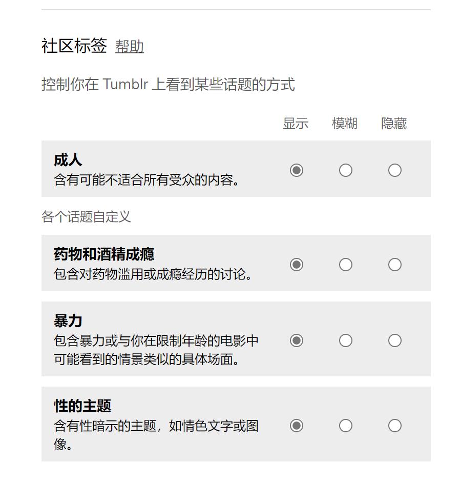The height and width of the screenshot is (483, 461).
Task: Select 隐藏 for the 暴力 topic
Action: pos(394,340)
